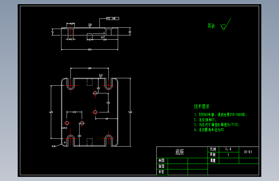The image size is (279, 181).
Task: Click technical requirement line 1 about 45号钢
Action: point(221,115)
